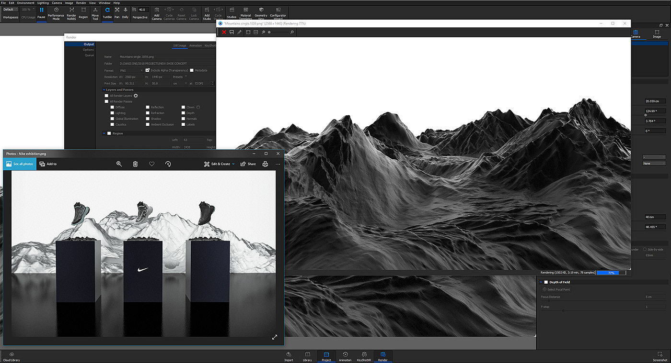Adjust the render window zoom slider
The height and width of the screenshot is (363, 671).
pyautogui.click(x=269, y=32)
